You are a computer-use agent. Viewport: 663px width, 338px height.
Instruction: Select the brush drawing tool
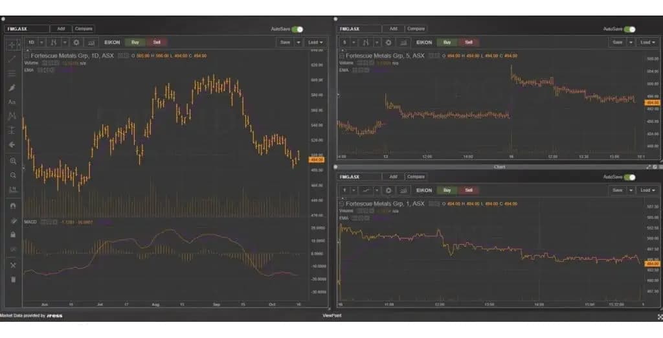click(12, 87)
